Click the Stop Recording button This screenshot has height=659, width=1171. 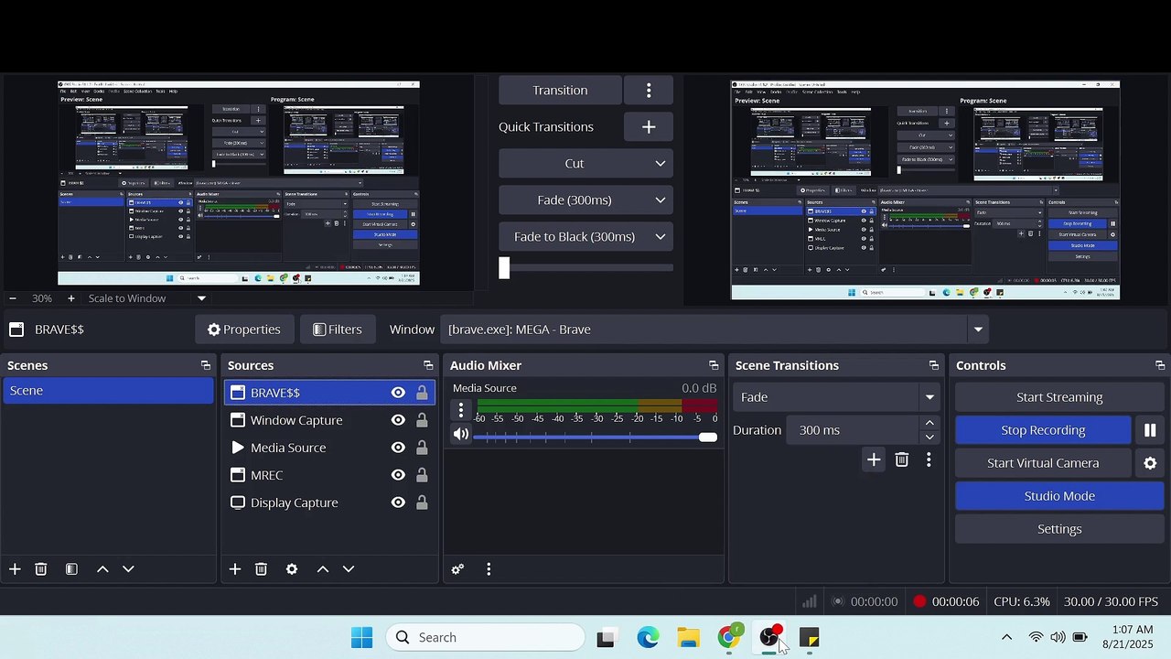click(x=1043, y=430)
